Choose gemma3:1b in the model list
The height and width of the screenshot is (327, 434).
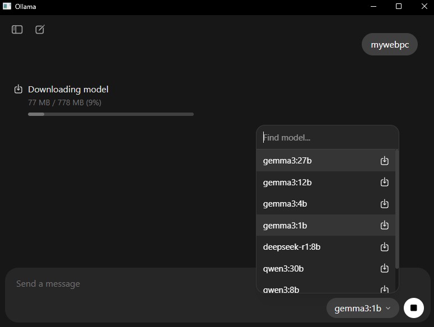tap(325, 225)
